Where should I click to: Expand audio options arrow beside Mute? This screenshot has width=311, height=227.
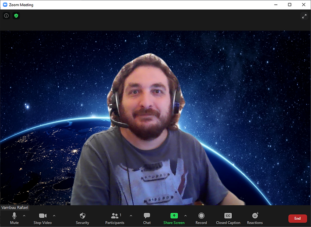tap(24, 216)
